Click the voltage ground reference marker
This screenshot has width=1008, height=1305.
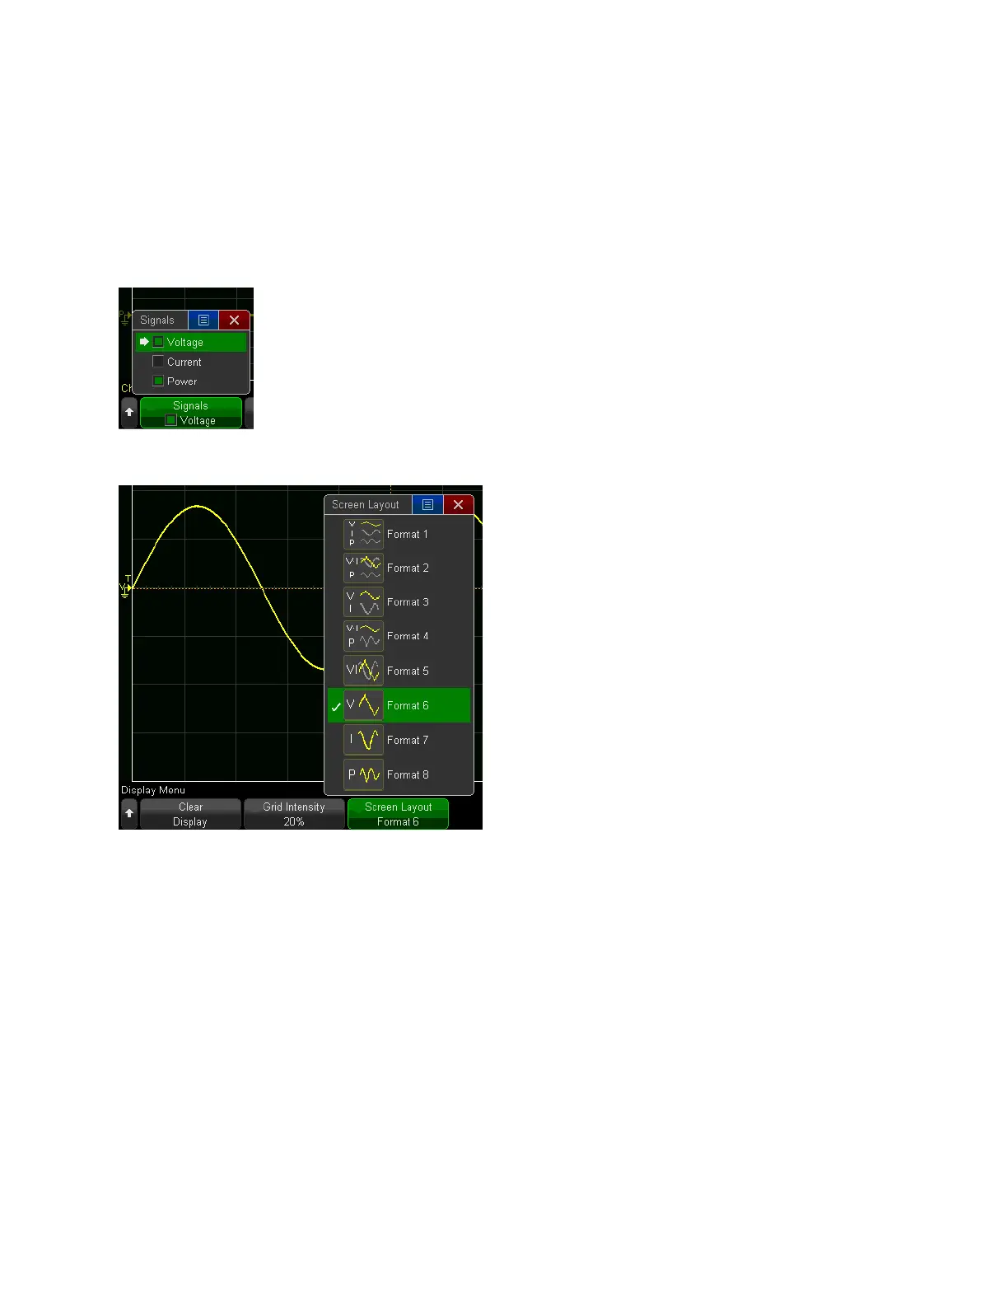[125, 588]
